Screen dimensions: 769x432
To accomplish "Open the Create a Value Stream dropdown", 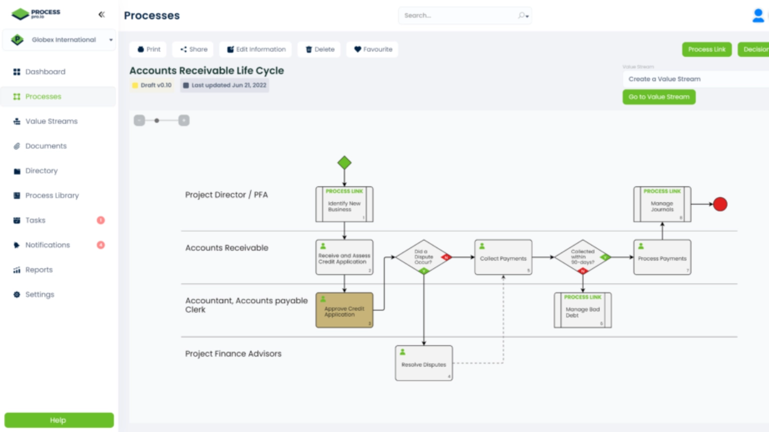I will pos(695,79).
